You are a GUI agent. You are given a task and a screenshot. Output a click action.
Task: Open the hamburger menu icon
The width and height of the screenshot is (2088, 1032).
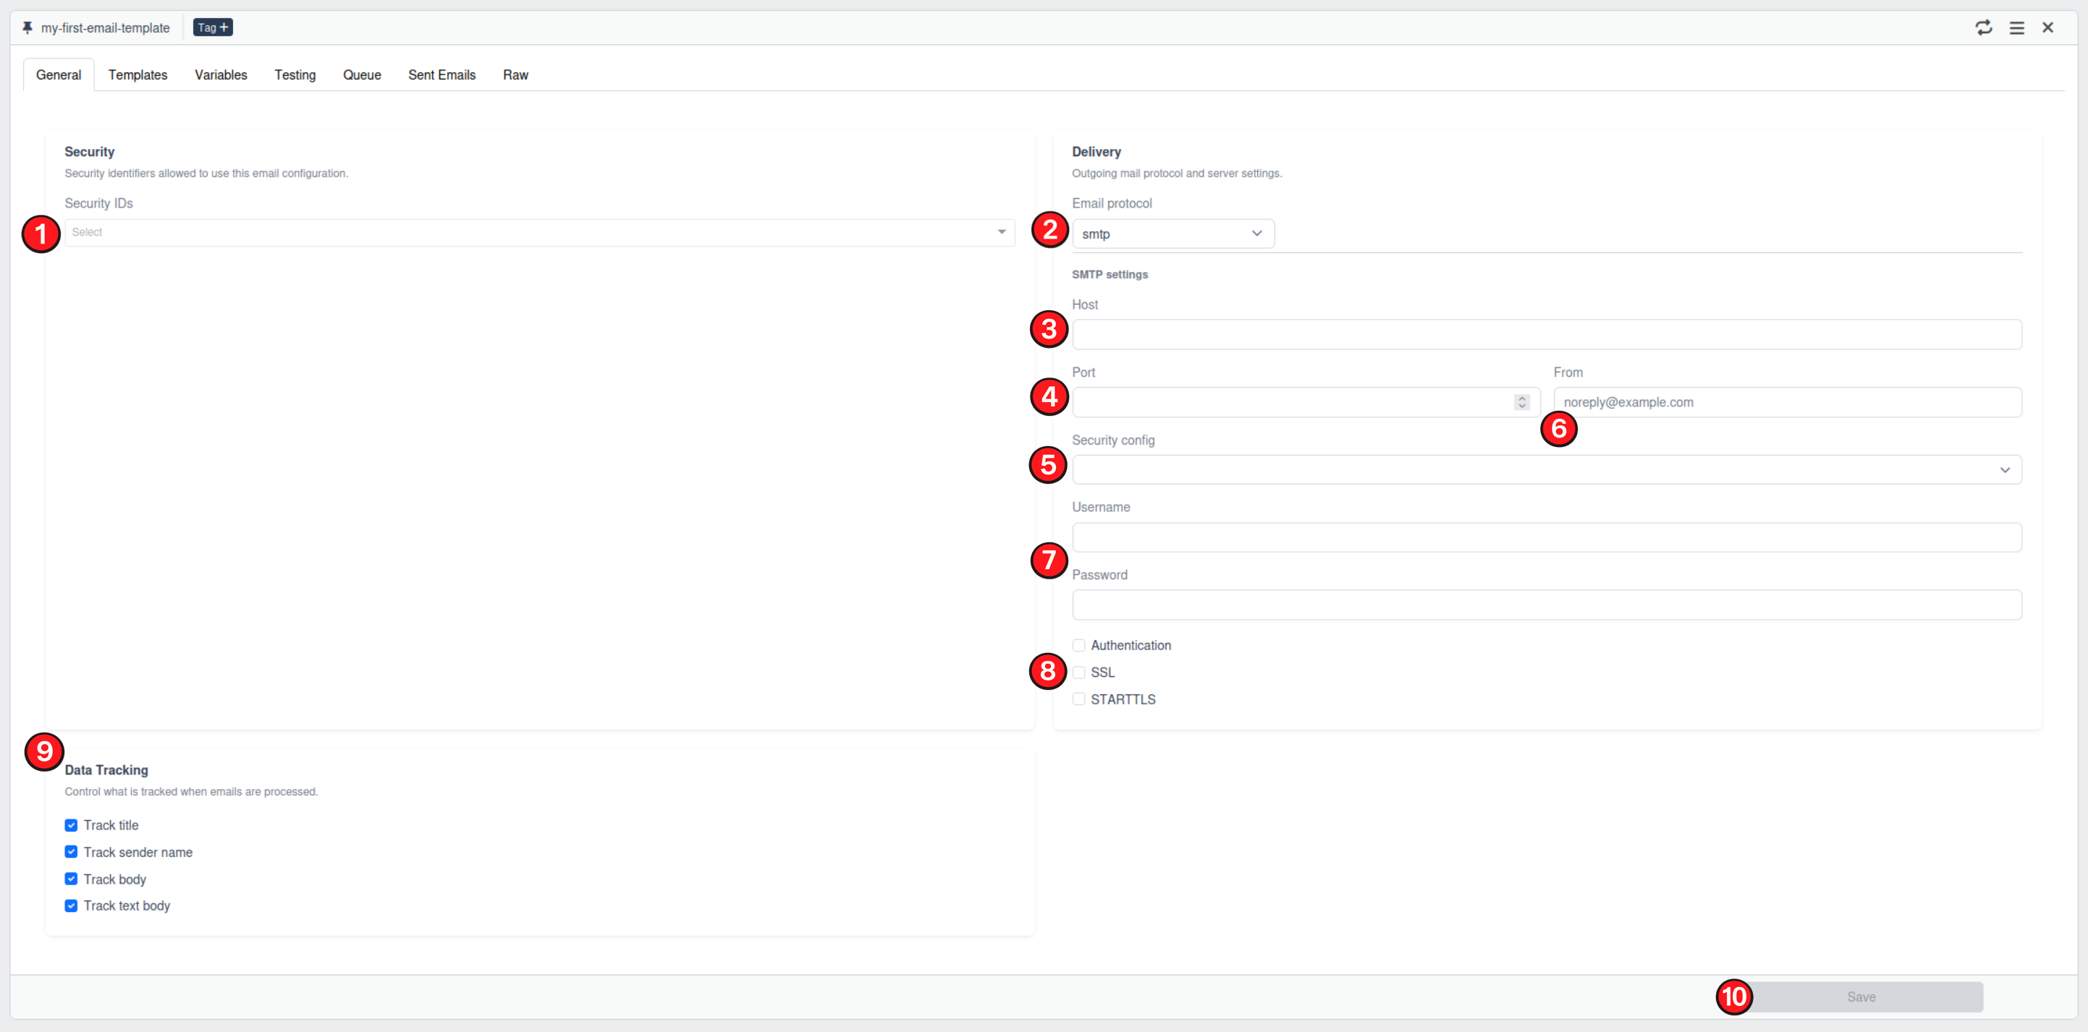(x=2016, y=27)
